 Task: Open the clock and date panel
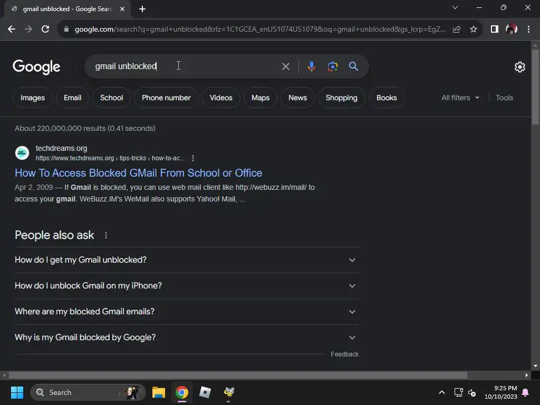coord(501,392)
